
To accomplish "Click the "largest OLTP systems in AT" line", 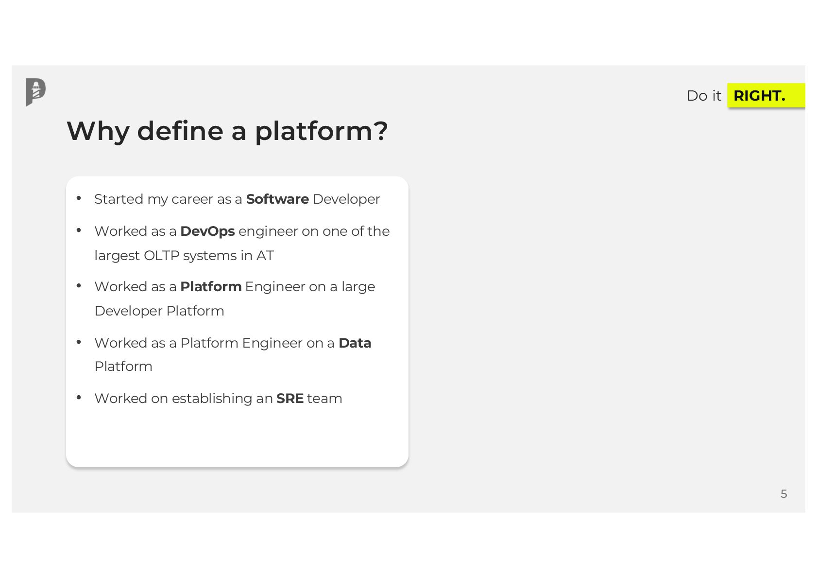I will pos(184,256).
